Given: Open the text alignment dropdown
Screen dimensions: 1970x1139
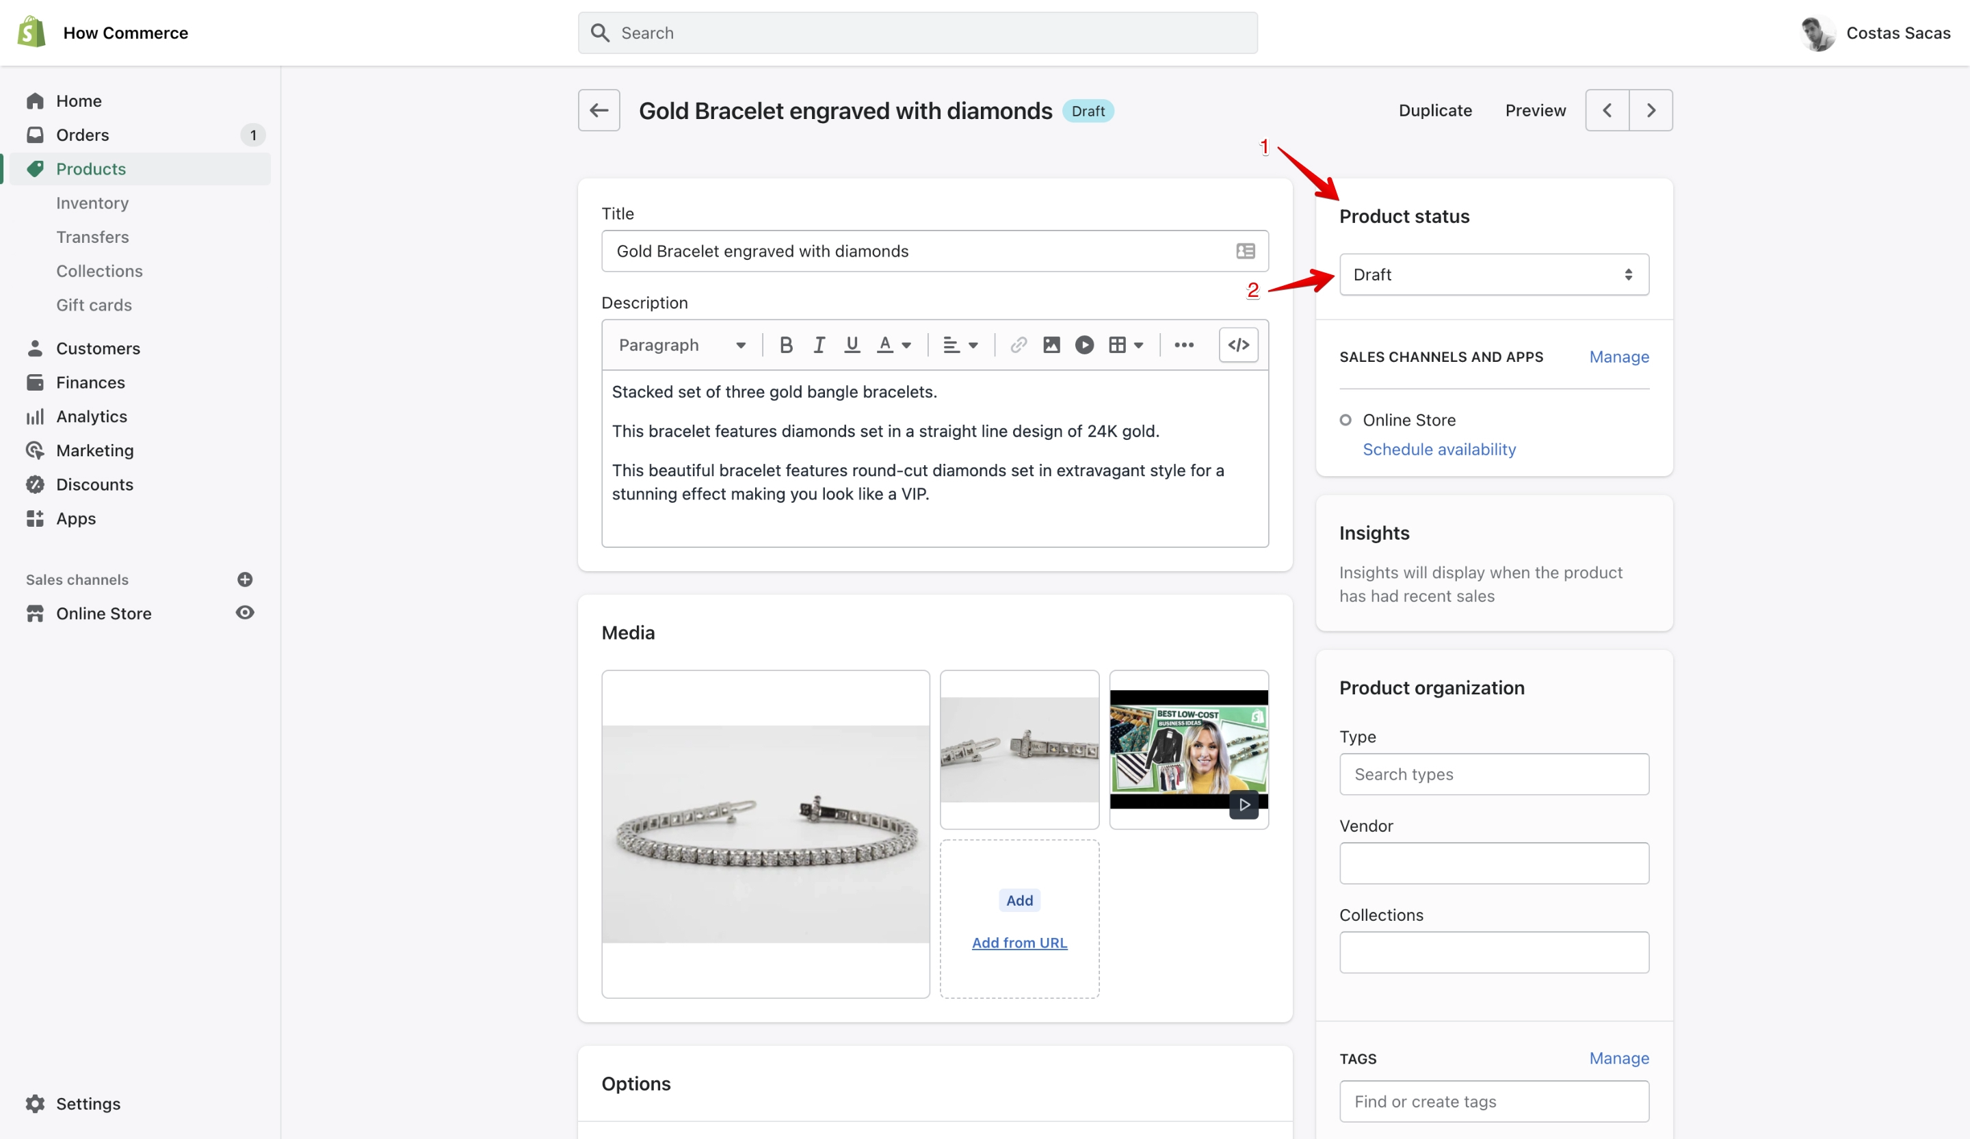Looking at the screenshot, I should click(x=961, y=345).
